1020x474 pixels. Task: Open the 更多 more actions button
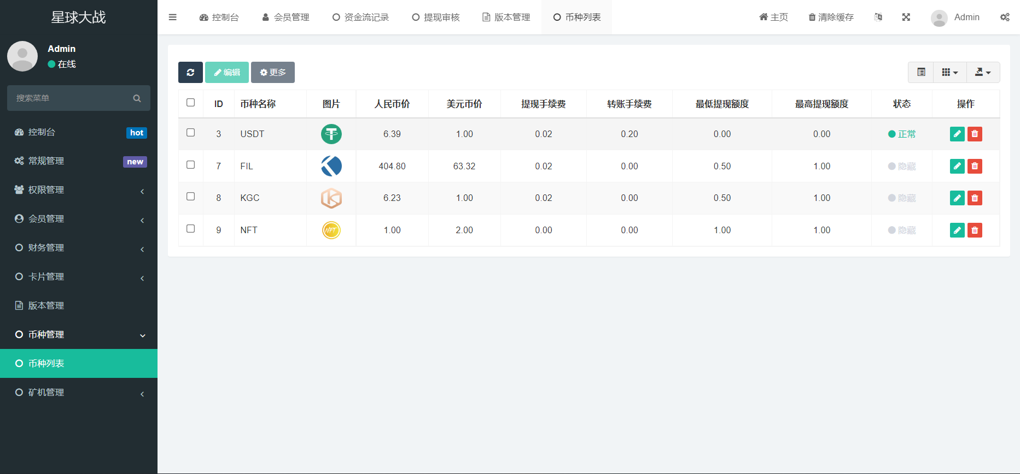pyautogui.click(x=273, y=72)
